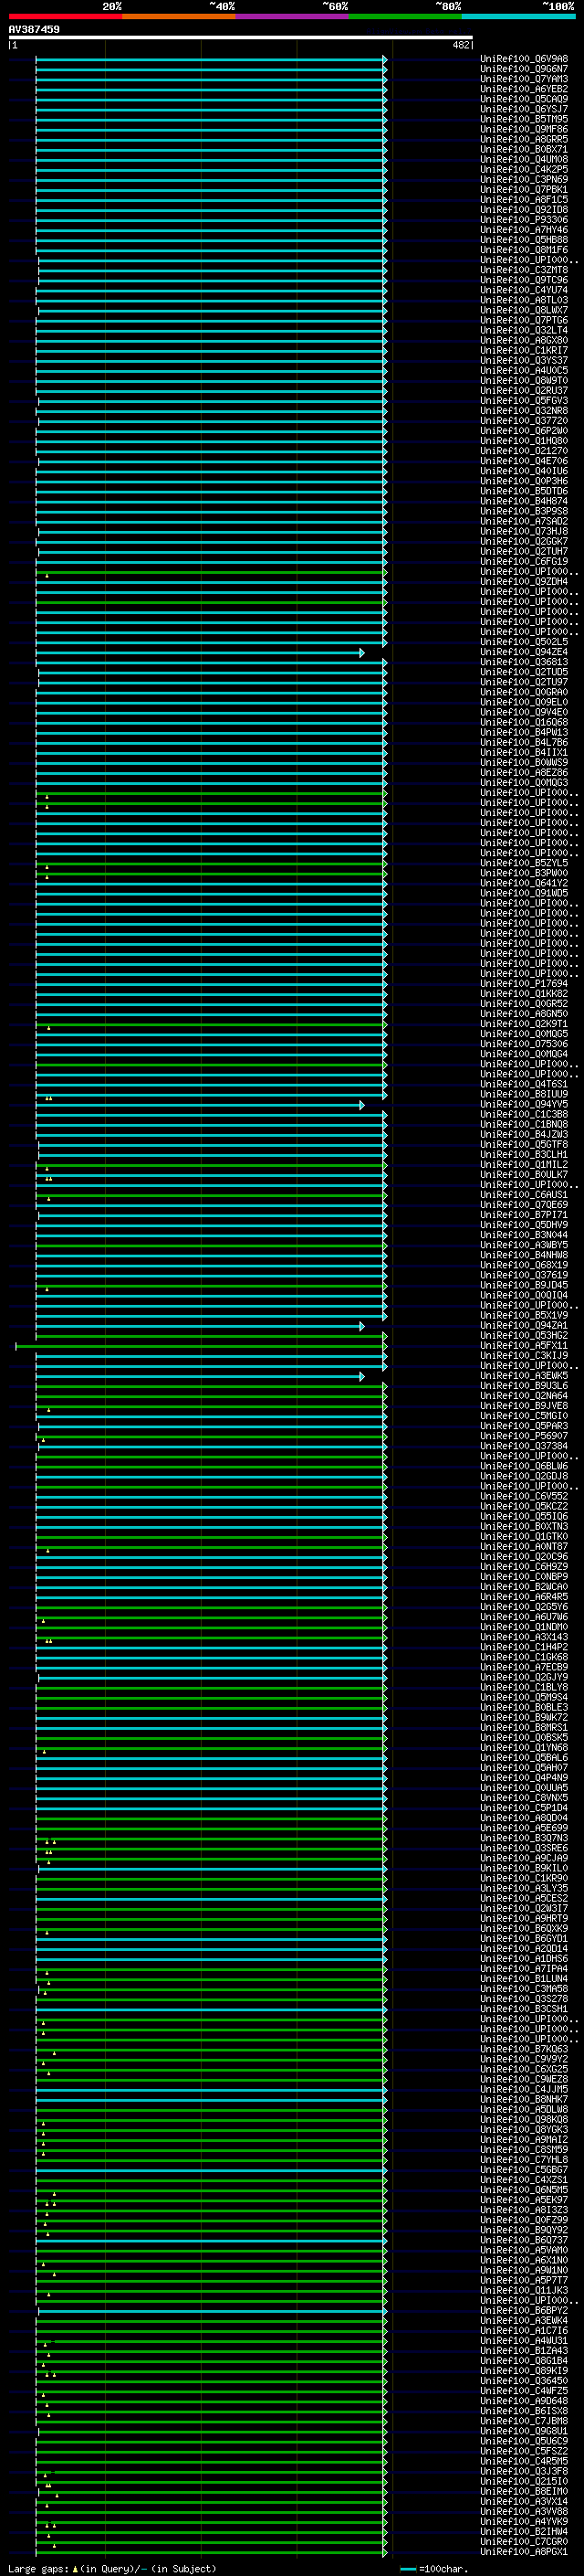Click the yellow gap triangle in bottom legend

tap(75, 2569)
